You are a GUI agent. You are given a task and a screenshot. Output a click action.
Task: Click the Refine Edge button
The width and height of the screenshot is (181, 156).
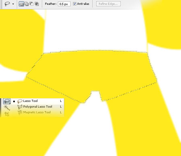[x=108, y=4]
